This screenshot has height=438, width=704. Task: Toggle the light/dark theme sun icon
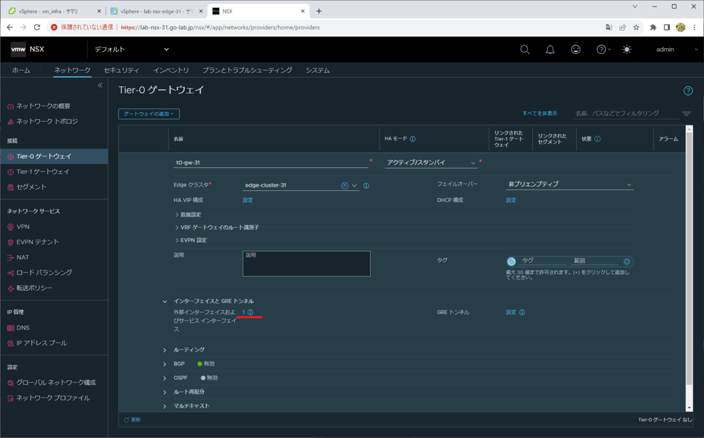(x=627, y=49)
